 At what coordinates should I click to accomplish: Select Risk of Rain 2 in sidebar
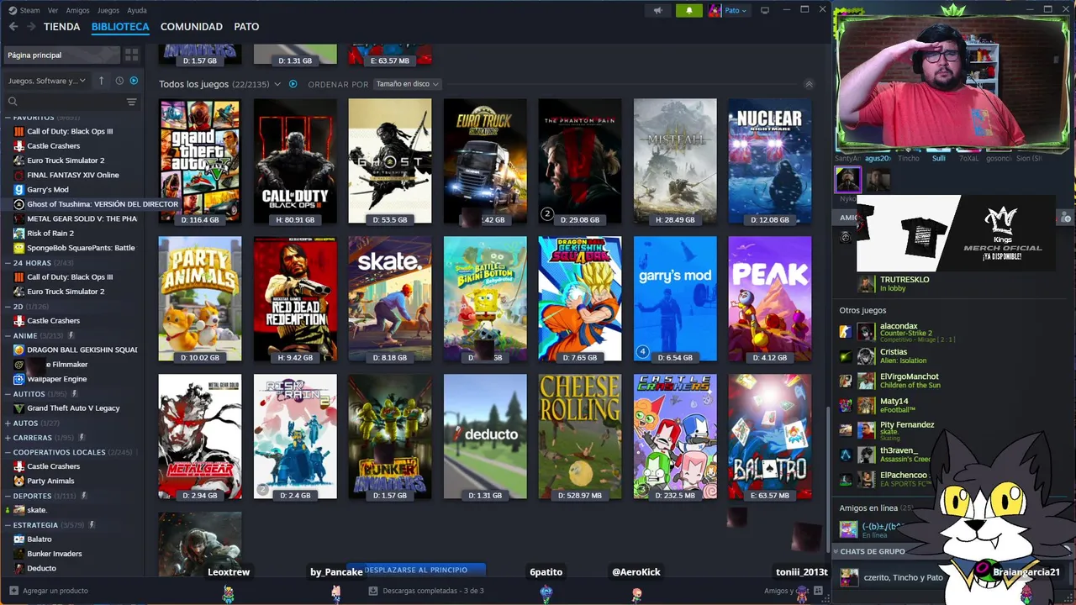coord(50,234)
